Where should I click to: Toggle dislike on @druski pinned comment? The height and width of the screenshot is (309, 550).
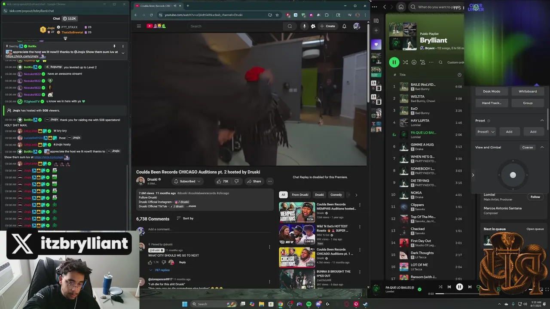163,262
